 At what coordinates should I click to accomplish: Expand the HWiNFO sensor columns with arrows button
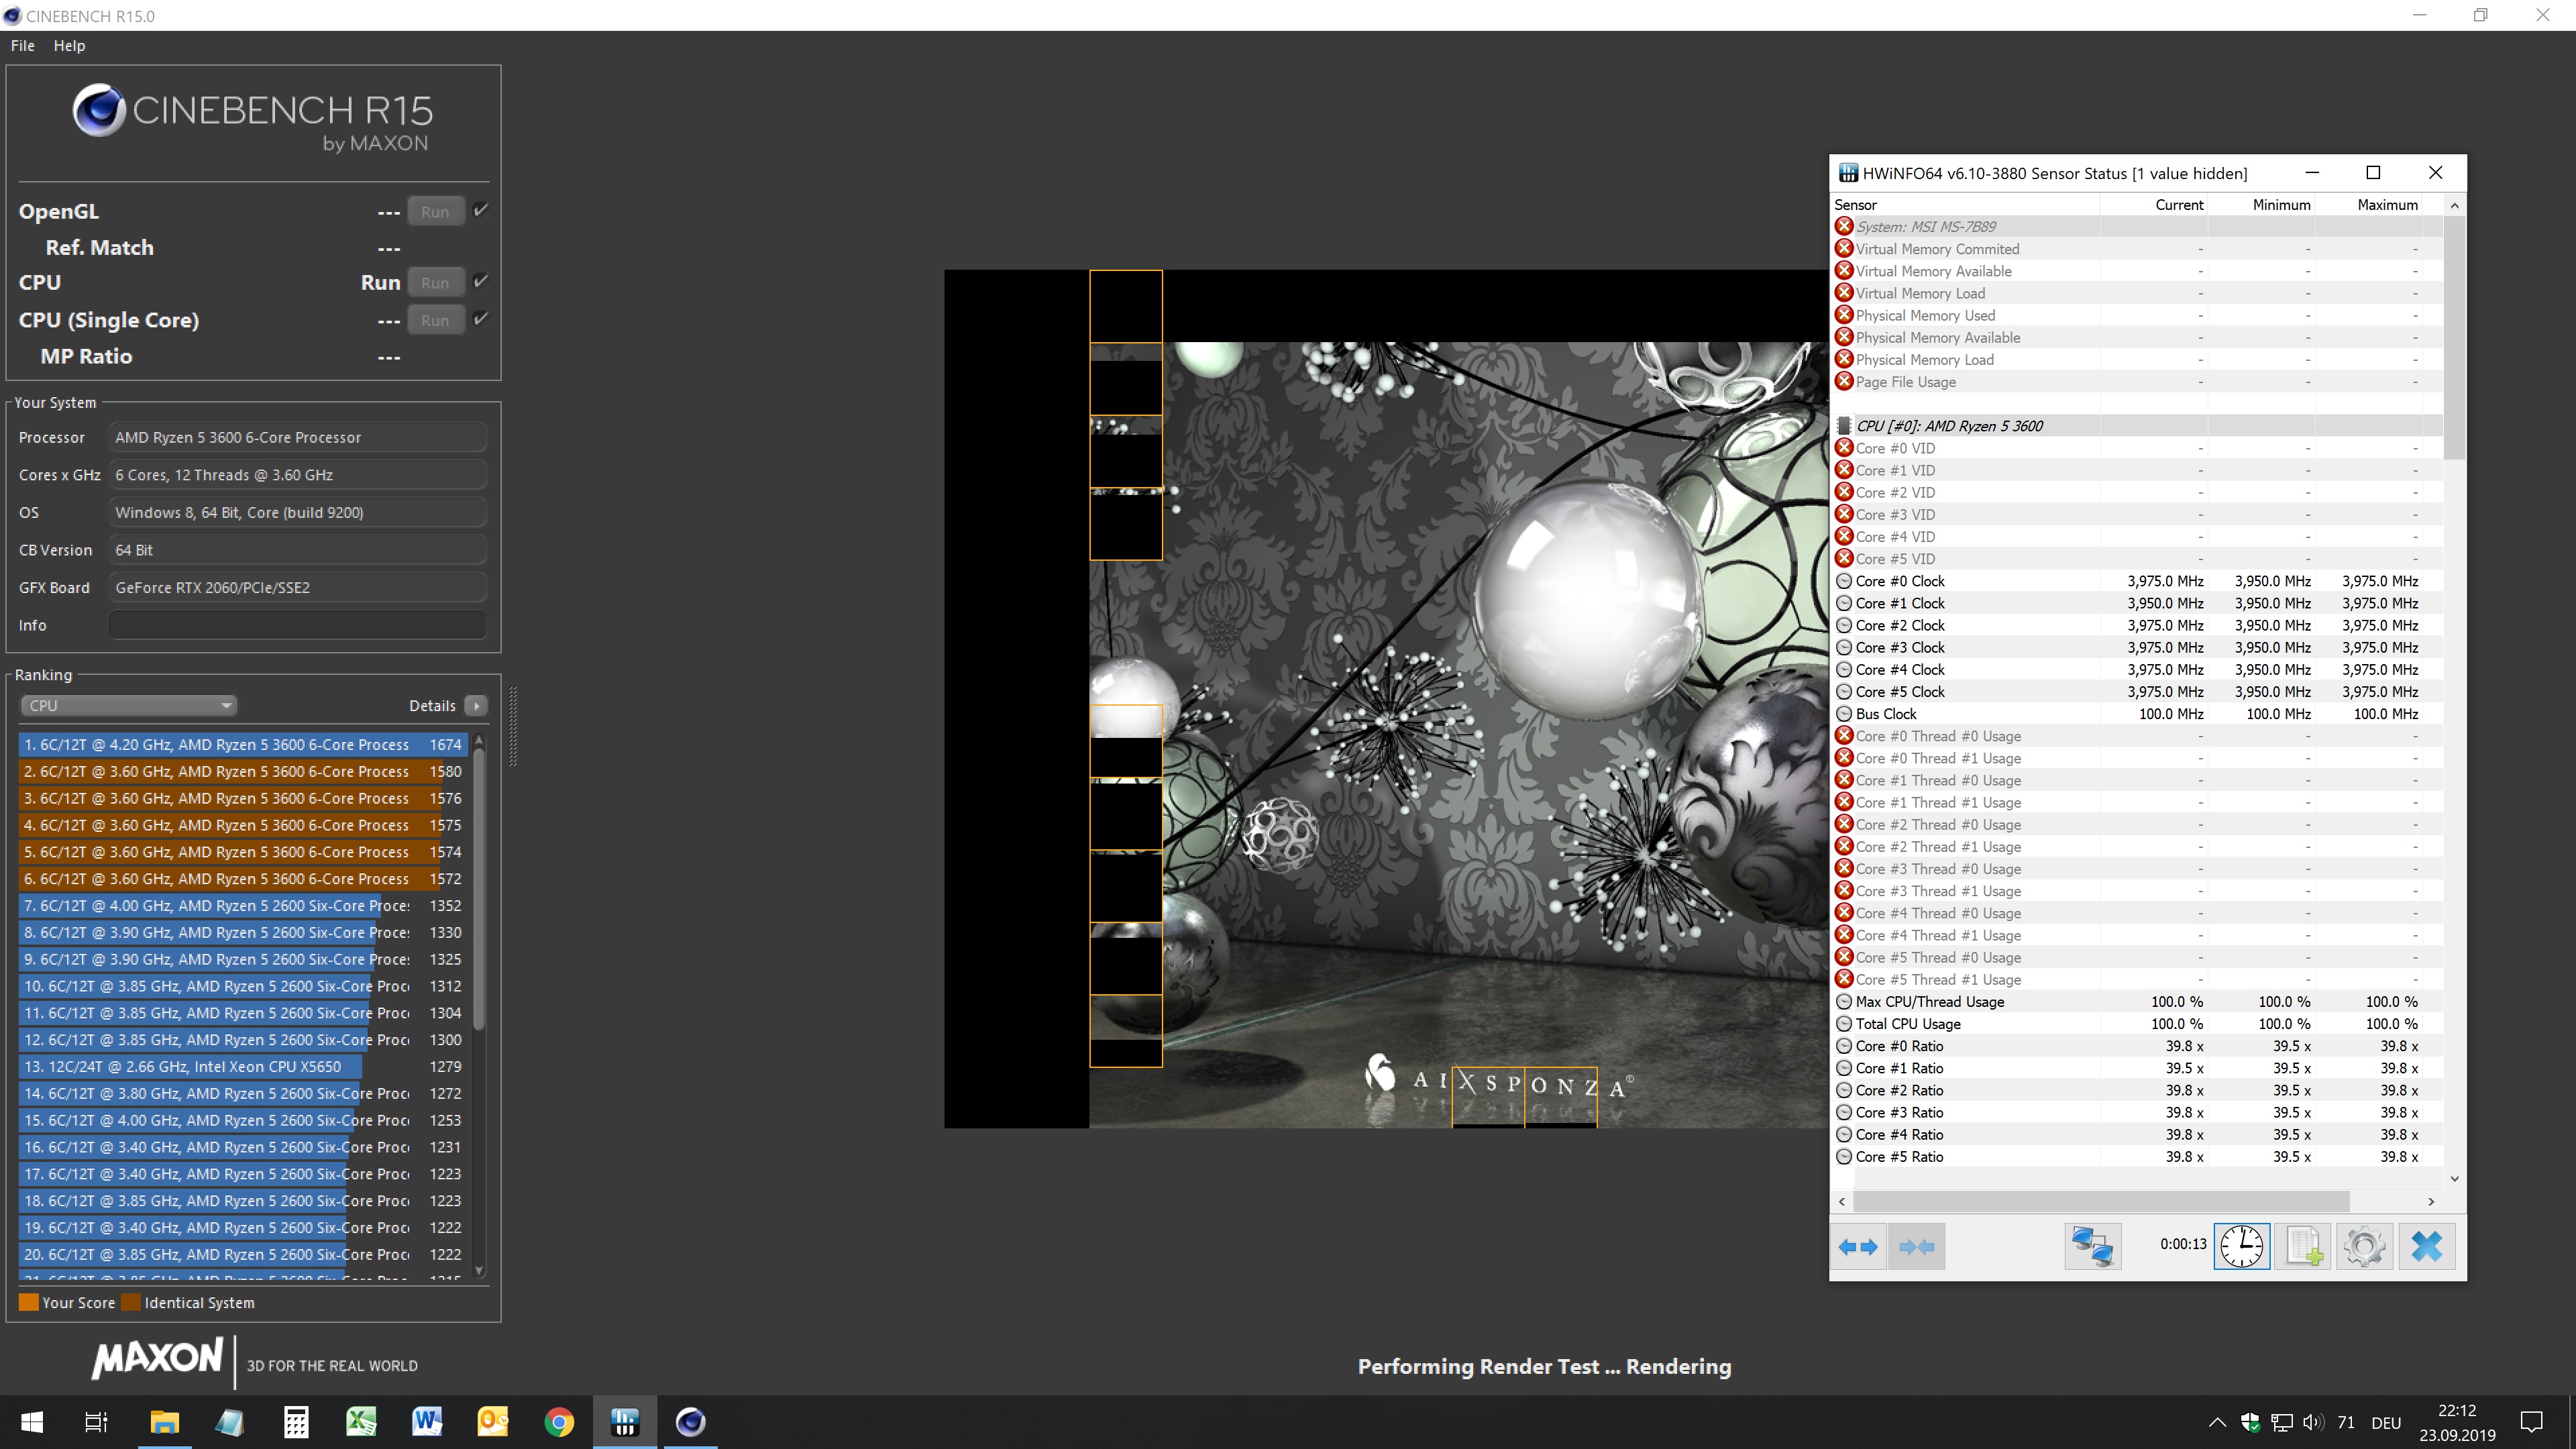click(1858, 1246)
